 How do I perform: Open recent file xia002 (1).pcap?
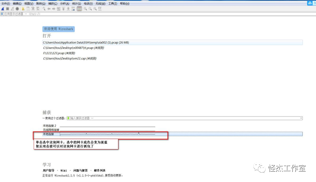[x=173, y=42]
